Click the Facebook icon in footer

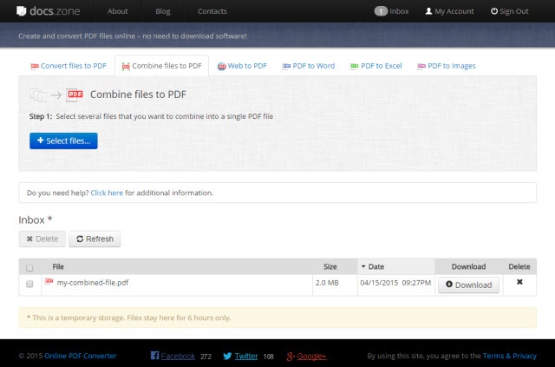(x=154, y=356)
